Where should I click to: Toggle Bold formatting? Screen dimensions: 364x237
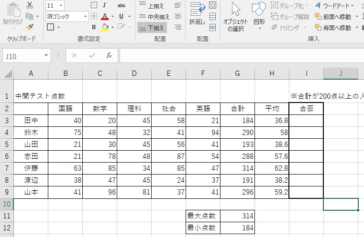94,27
